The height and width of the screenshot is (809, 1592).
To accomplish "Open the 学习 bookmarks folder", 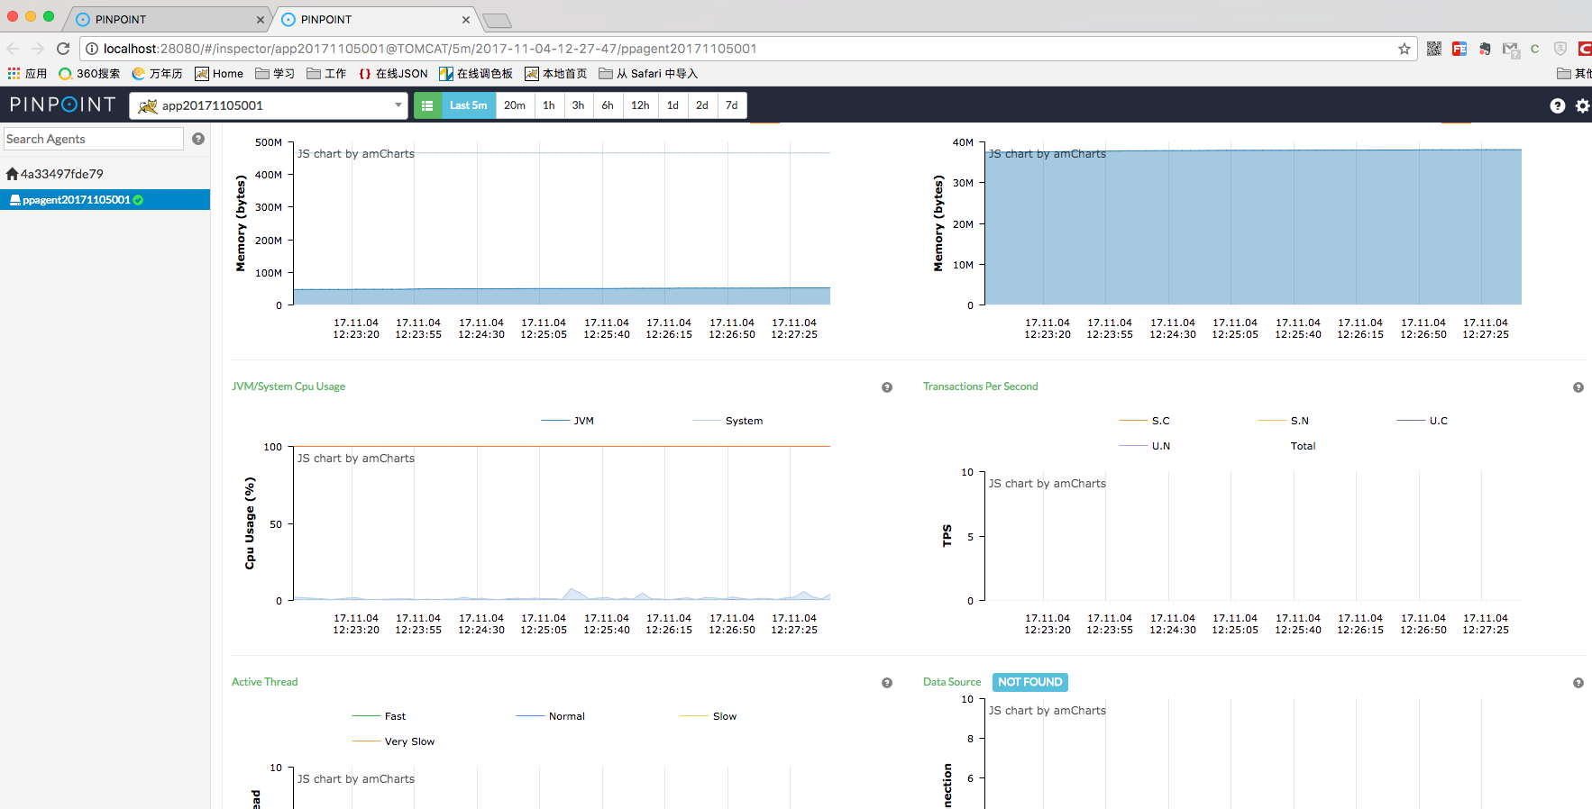I will (275, 74).
